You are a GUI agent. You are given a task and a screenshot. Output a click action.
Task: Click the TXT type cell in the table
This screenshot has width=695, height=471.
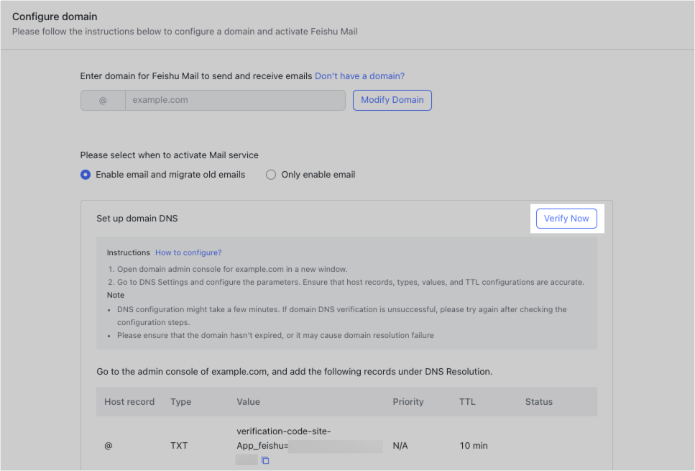point(178,446)
